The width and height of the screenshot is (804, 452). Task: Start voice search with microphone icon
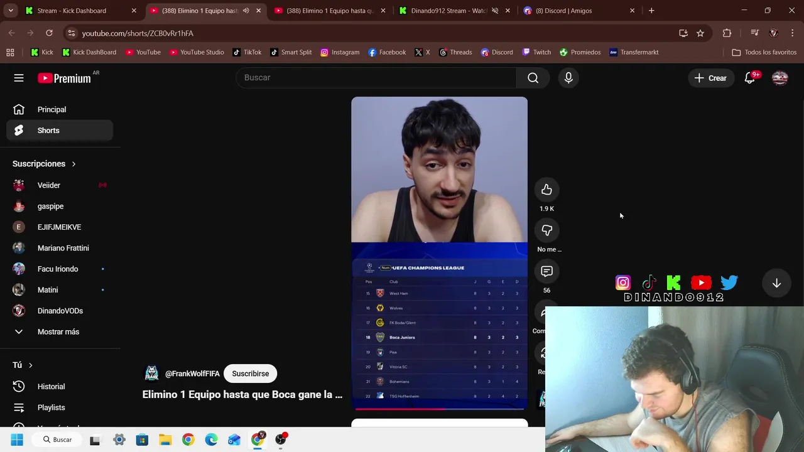tap(568, 78)
